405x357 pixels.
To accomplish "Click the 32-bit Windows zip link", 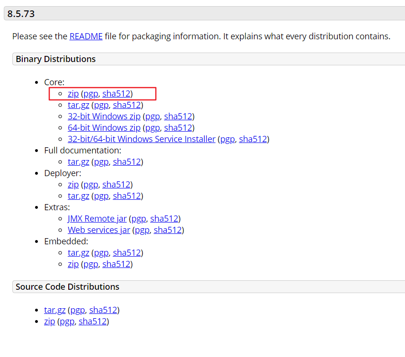I will coord(104,116).
